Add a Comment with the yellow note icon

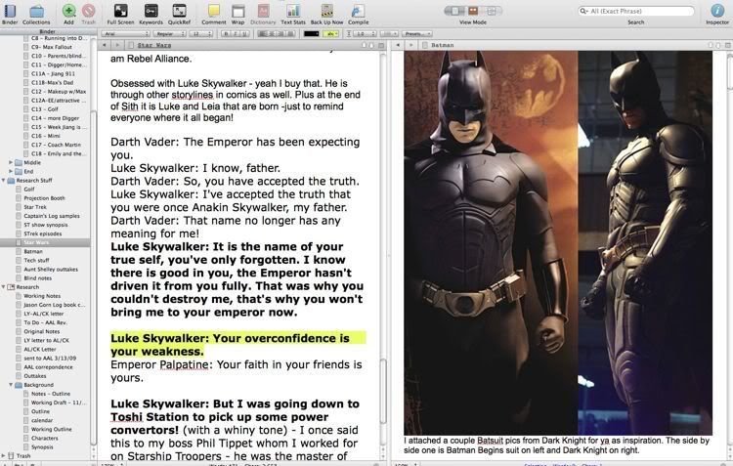click(214, 11)
